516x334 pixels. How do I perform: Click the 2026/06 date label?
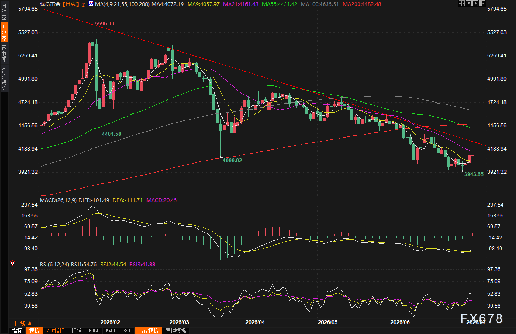click(400, 322)
